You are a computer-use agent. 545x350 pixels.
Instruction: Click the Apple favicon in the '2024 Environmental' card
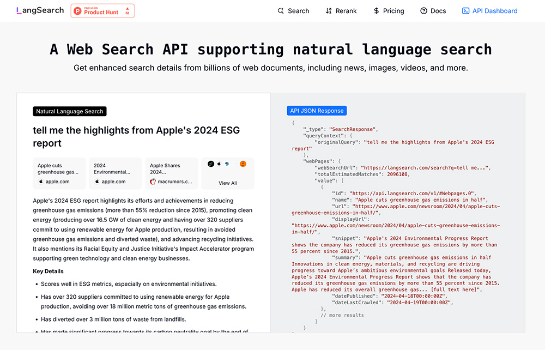click(x=97, y=182)
